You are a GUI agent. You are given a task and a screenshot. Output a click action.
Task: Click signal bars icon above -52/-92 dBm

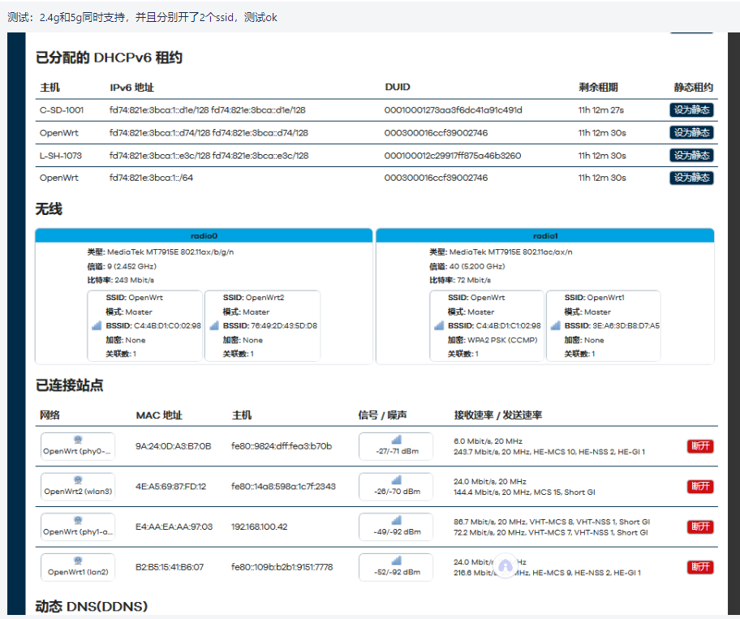[397, 561]
